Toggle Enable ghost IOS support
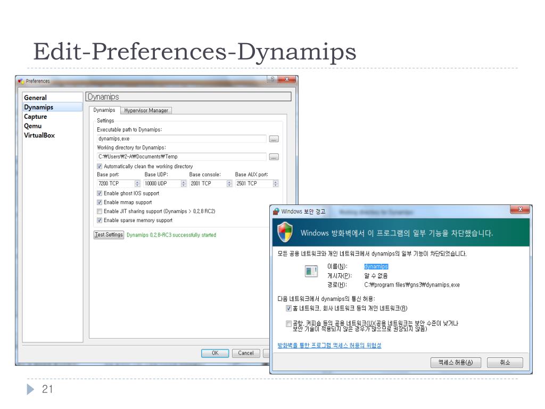545x409 pixels. click(x=100, y=193)
